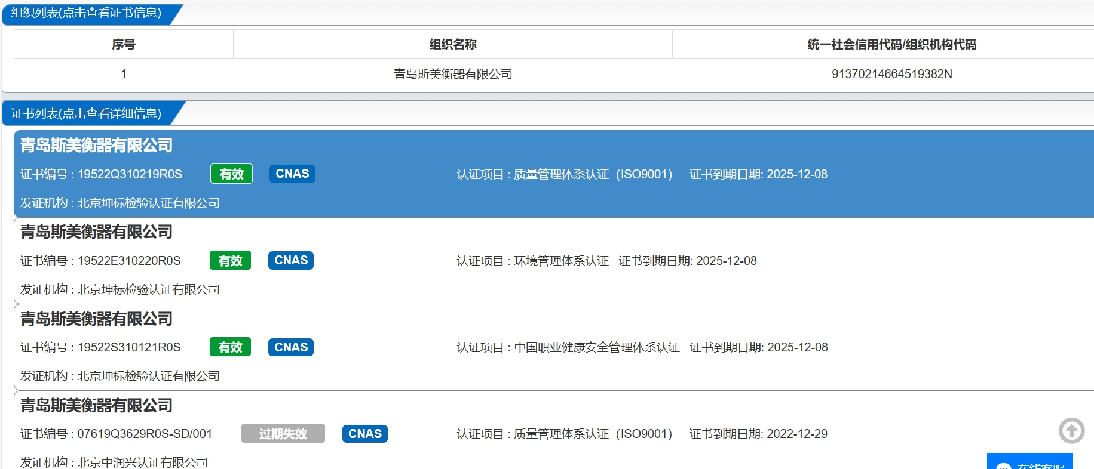Click the 发证机构 line under certificate 19522S310121R0S
This screenshot has height=469, width=1094.
120,376
